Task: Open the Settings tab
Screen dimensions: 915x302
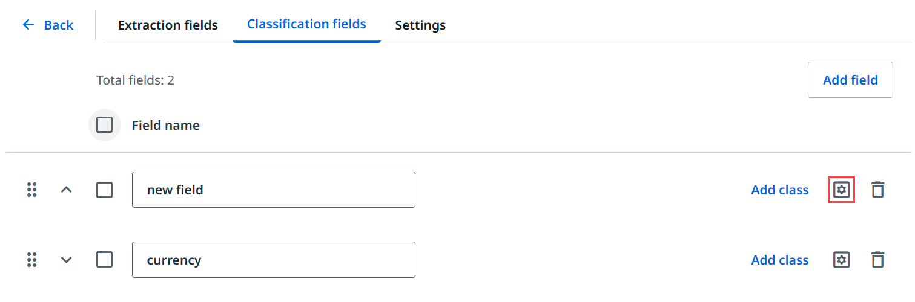Action: (x=420, y=25)
